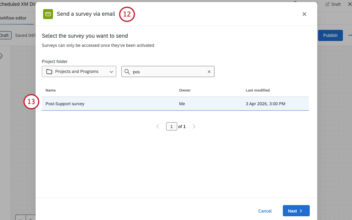Screen dimensions: 352x220
Task: Open the Projects and Programs folder dropdown
Action: pyautogui.click(x=79, y=71)
